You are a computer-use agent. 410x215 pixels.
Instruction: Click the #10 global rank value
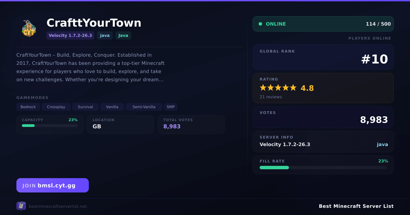pos(374,59)
